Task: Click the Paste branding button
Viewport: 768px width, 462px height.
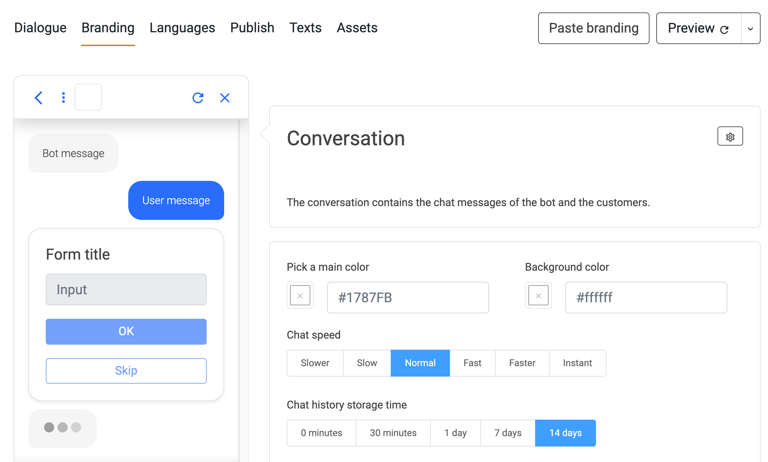Action: 593,29
